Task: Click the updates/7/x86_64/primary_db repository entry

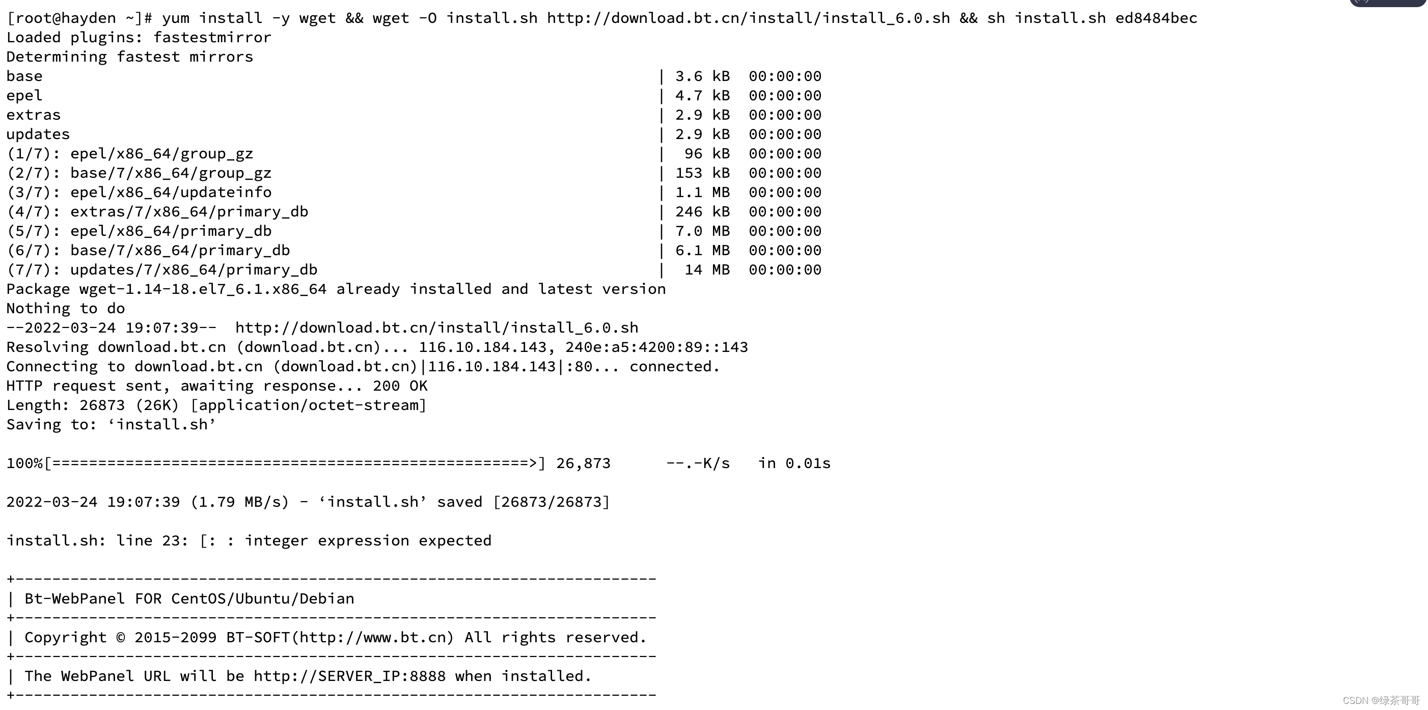Action: 194,270
